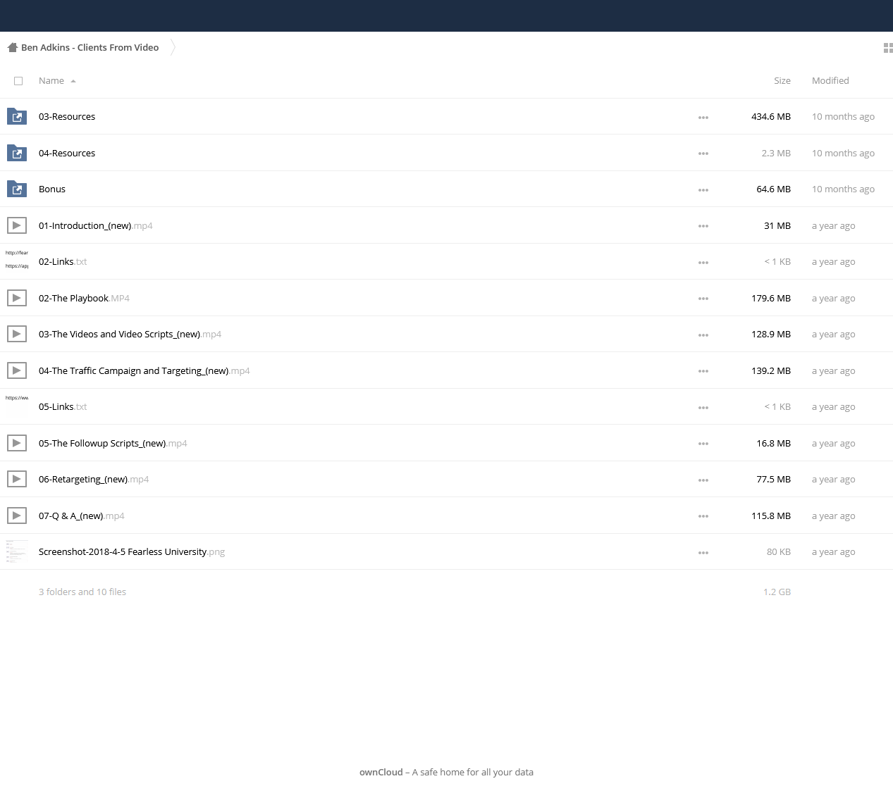Open file 06-Retargeting_(new).mp4
The height and width of the screenshot is (793, 893).
pos(94,479)
